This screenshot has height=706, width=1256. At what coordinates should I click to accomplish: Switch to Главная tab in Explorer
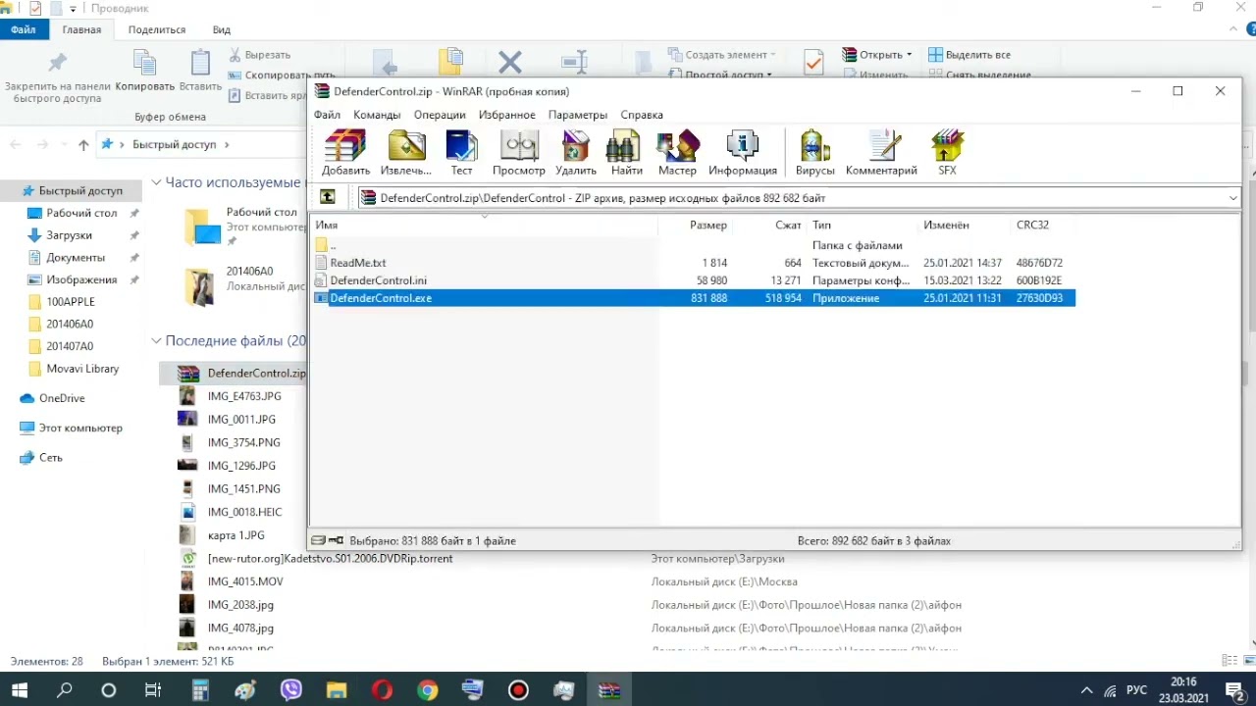81,29
